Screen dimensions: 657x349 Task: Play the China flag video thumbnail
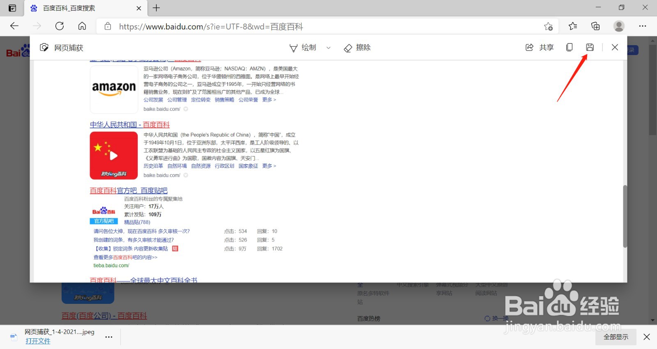coord(114,156)
